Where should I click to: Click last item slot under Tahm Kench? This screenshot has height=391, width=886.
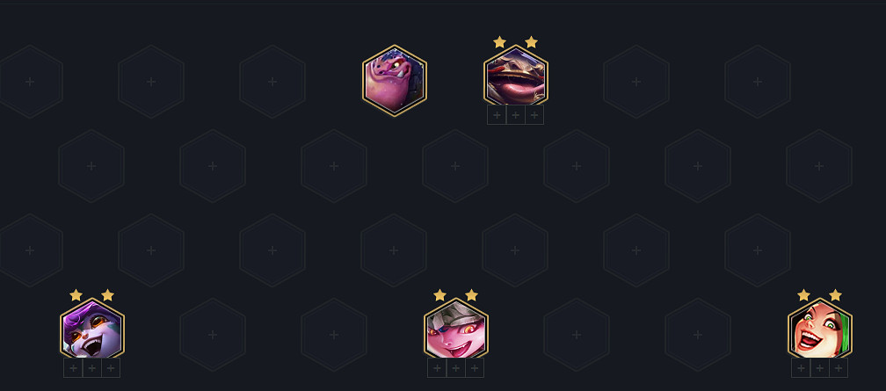tap(534, 115)
